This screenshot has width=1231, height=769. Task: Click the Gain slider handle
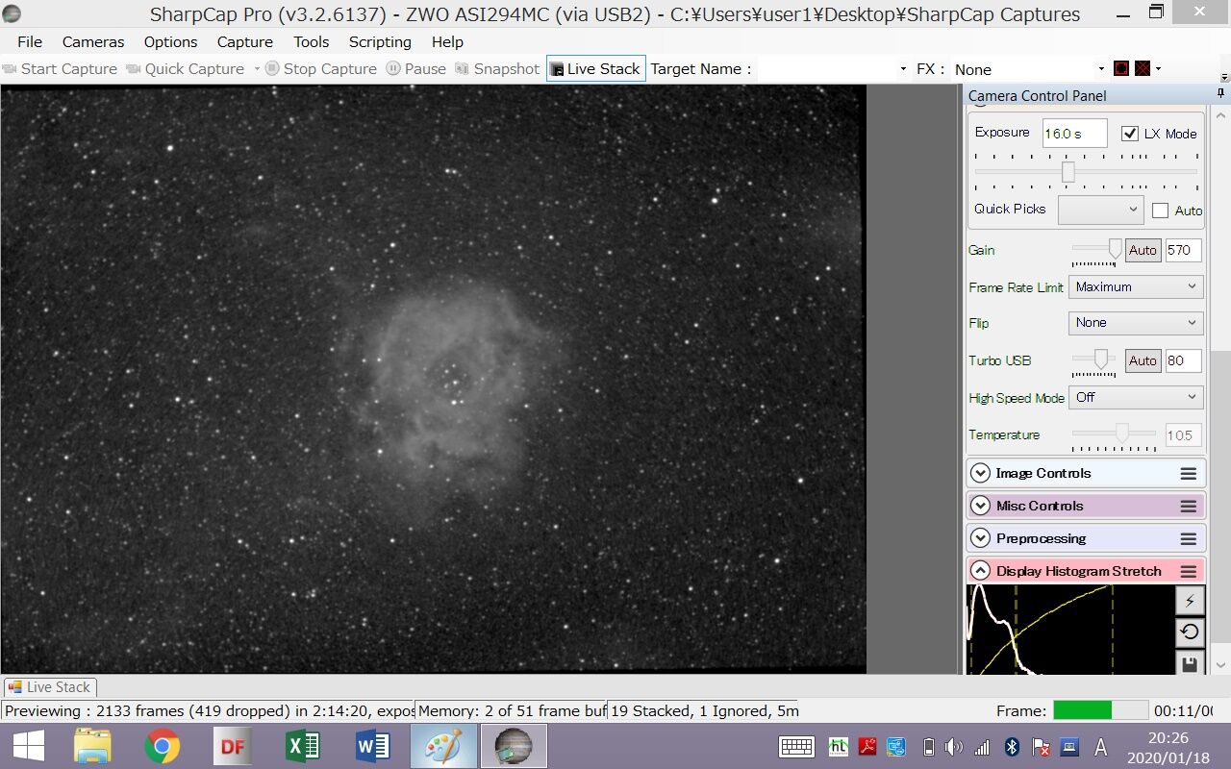1115,250
